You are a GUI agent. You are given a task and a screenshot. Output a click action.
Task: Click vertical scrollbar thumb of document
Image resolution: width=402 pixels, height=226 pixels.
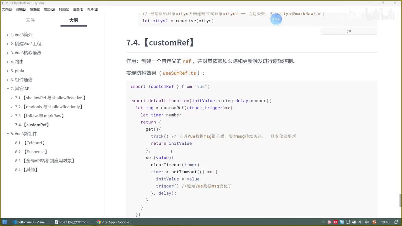(x=400, y=201)
